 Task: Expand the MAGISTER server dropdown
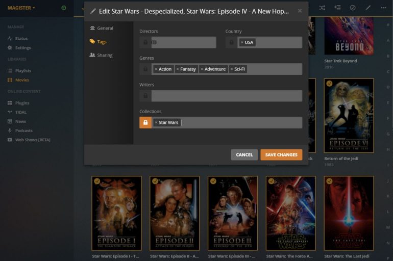pos(21,8)
